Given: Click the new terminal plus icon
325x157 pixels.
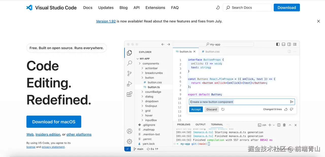Looking at the screenshot, I should [270, 125].
